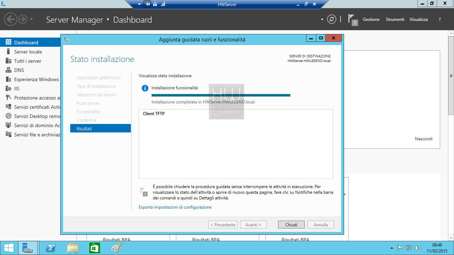Viewport: 454px width, 255px height.
Task: Open the navigation history dropdown arrow
Action: tap(31, 19)
